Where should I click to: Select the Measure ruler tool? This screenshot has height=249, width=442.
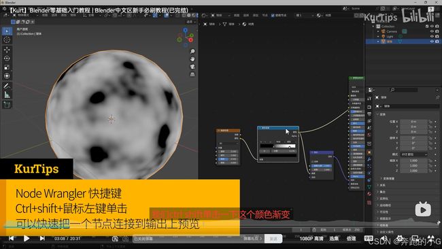(7, 95)
